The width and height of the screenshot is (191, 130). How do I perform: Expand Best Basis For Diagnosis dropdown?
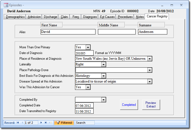(103, 76)
